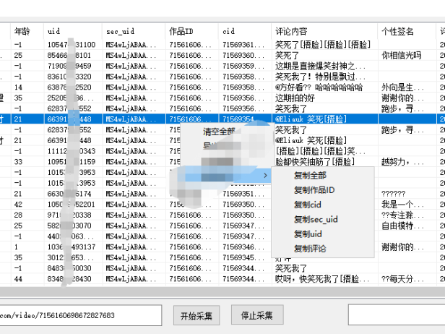Select 复制评论 menu entry

(x=310, y=249)
